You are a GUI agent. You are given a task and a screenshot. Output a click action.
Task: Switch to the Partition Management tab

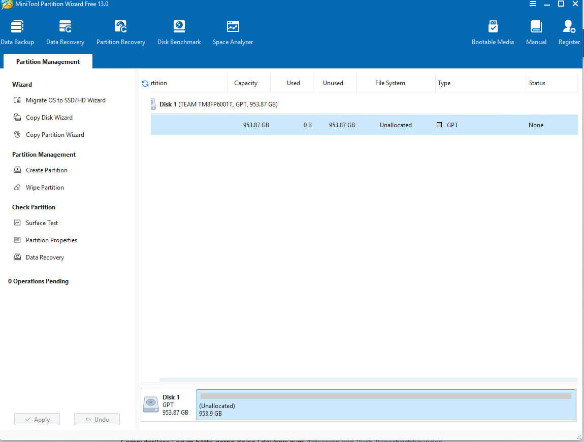(x=48, y=62)
